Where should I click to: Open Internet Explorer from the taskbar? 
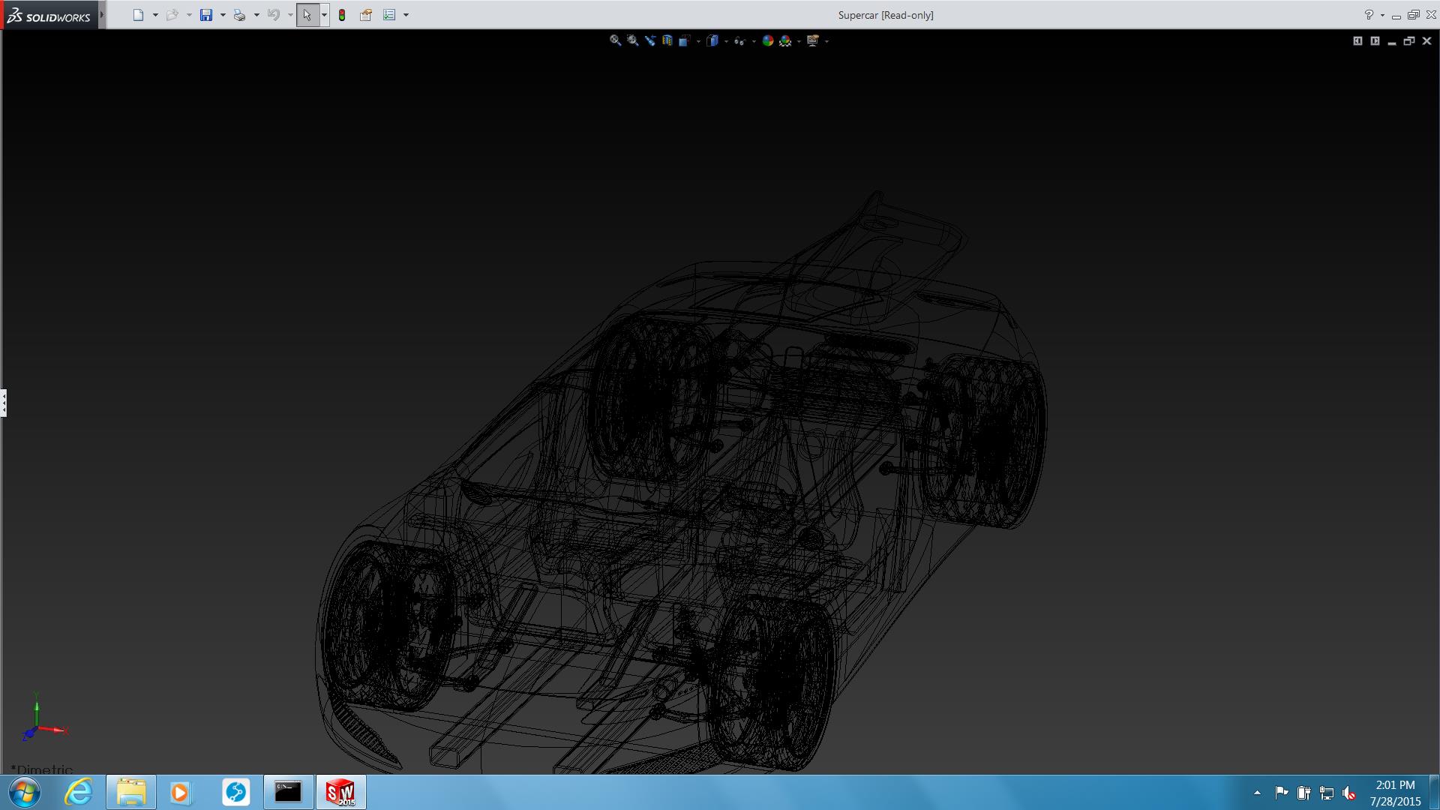(x=79, y=792)
